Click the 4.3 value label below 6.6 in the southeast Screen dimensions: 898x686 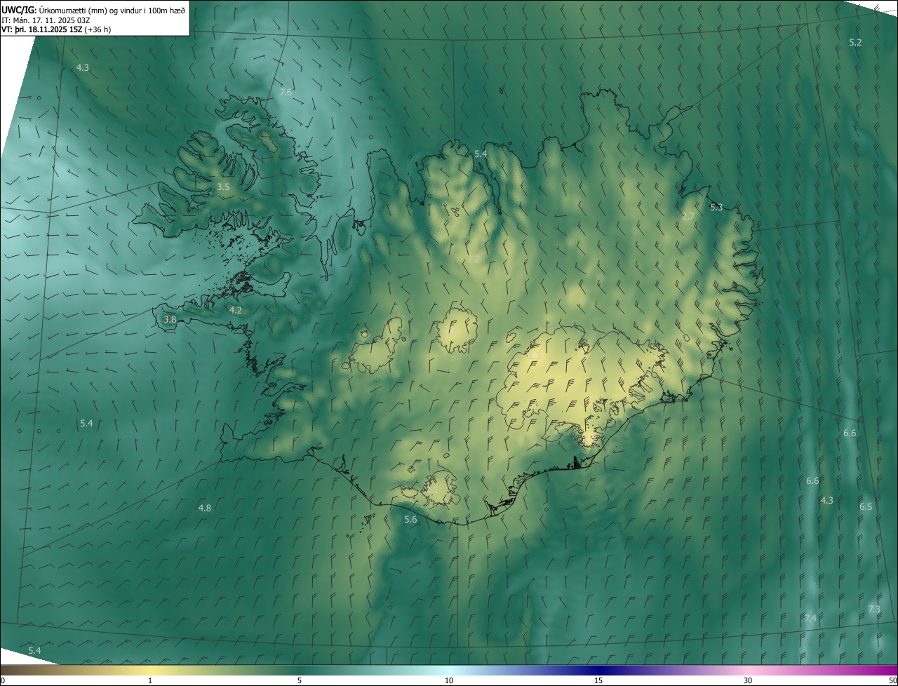[x=827, y=501]
